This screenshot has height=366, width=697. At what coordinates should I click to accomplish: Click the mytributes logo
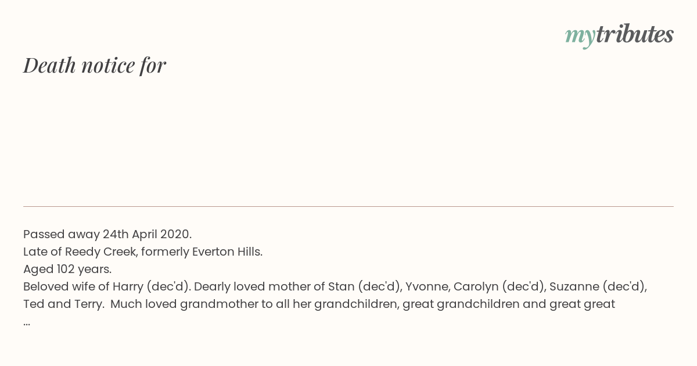click(x=619, y=35)
